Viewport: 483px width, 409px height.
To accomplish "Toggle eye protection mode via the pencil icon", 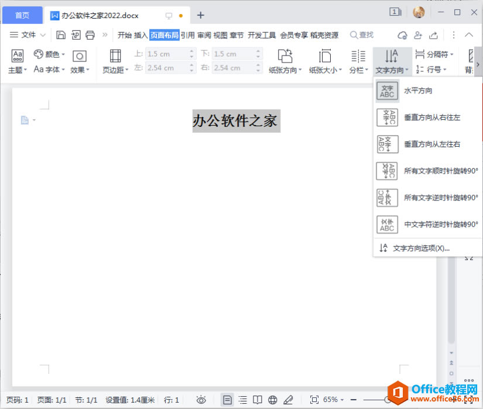I will pyautogui.click(x=289, y=400).
